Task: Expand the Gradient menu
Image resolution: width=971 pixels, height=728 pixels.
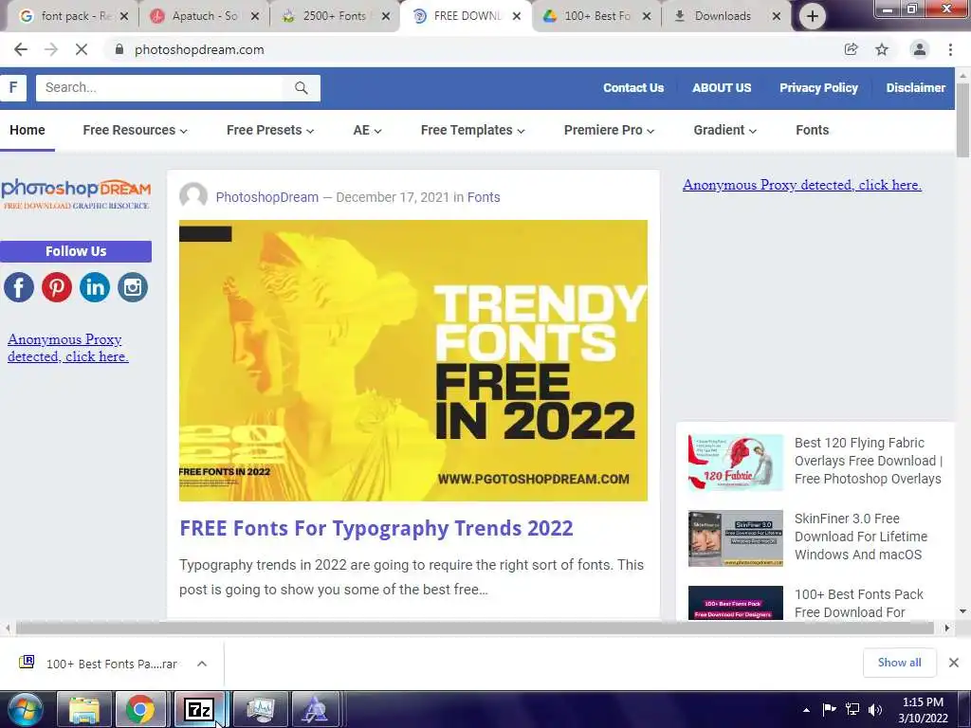Action: coord(724,130)
